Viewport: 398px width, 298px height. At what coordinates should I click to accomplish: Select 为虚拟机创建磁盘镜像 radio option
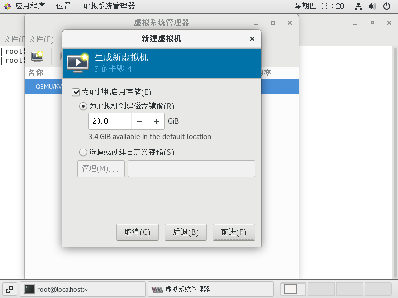pyautogui.click(x=83, y=106)
